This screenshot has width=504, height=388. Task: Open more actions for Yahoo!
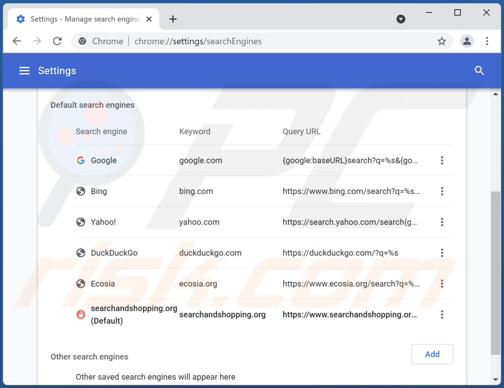coord(442,222)
